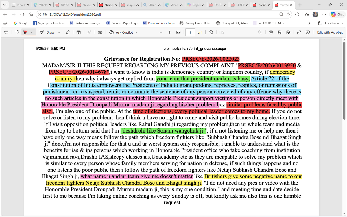Open the Copilot Chat button
The height and width of the screenshot is (217, 347).
coord(337,14)
